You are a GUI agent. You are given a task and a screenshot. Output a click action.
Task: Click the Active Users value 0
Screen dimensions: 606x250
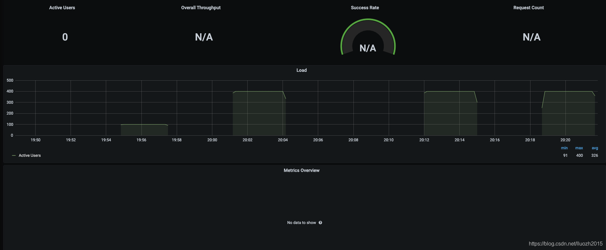point(65,37)
